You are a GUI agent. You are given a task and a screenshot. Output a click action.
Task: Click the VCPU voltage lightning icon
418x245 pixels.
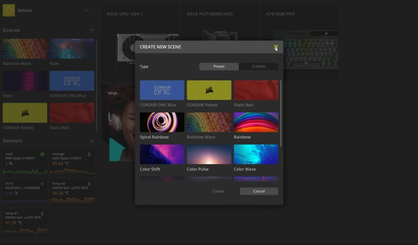click(x=42, y=184)
